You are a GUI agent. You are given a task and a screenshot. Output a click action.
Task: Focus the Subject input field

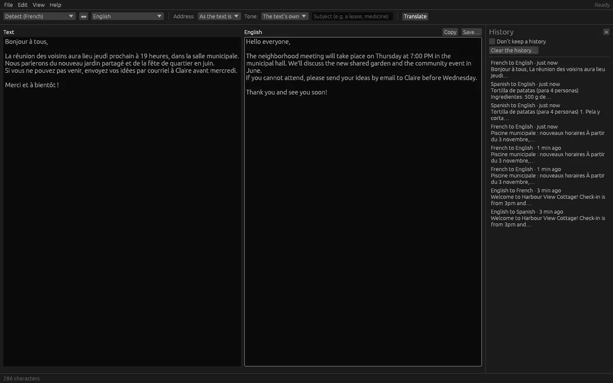click(353, 16)
